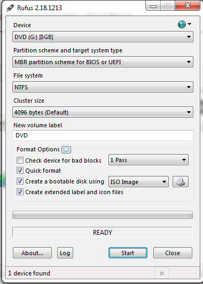The width and height of the screenshot is (203, 284).
Task: Click the About... button
Action: (32, 253)
